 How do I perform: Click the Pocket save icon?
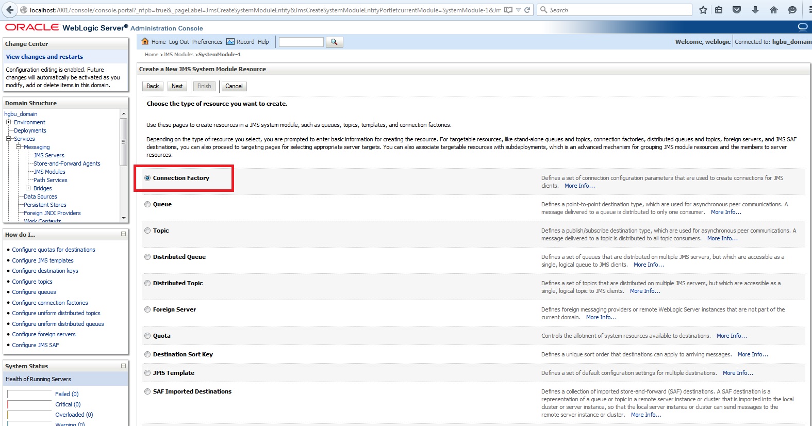coord(737,10)
